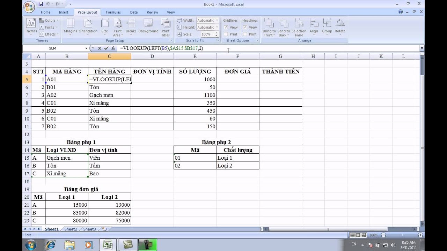Screen dimensions: 447x251
Task: Click Bring to Front
Action: point(269,27)
